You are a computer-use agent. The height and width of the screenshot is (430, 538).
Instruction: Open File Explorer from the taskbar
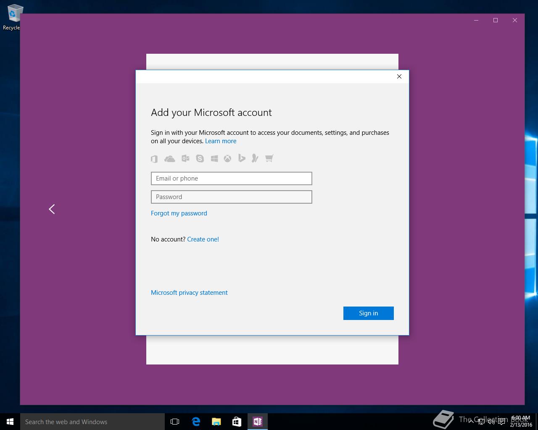(x=216, y=422)
